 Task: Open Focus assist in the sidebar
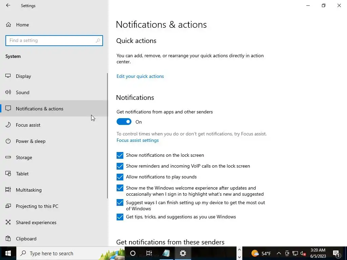tap(54, 125)
